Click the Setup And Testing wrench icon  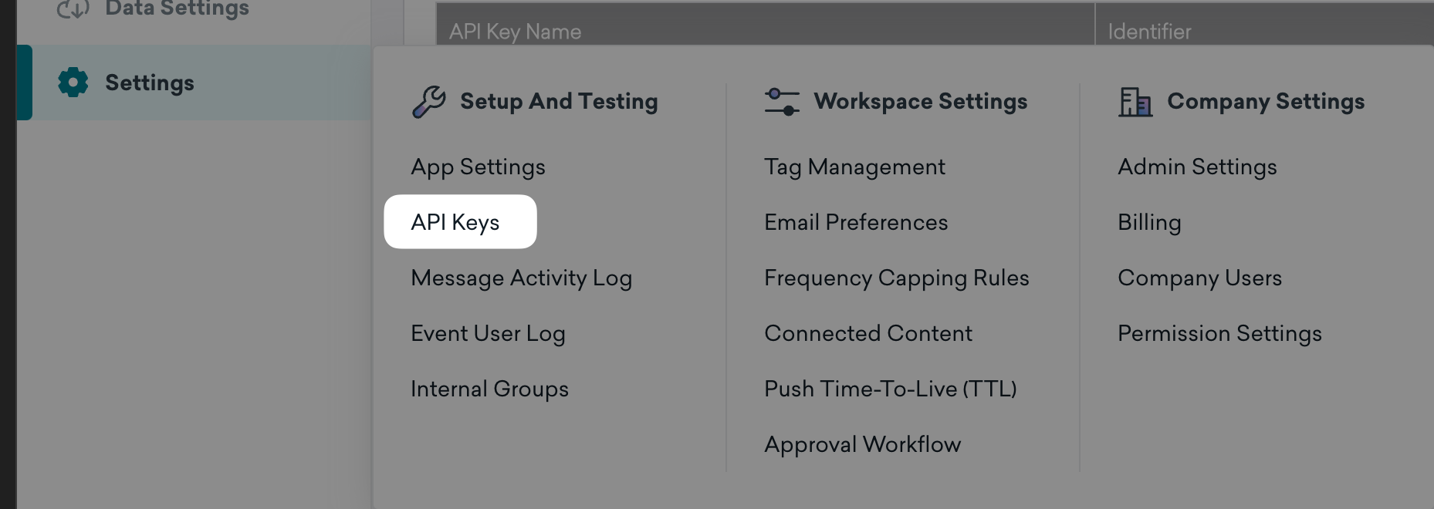[429, 102]
